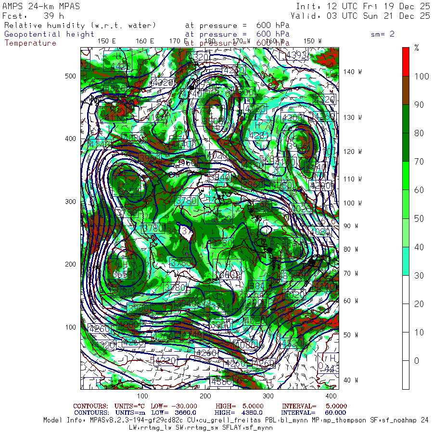Click the 4380 contour label at map bottom
Screen dimensions: 433x433
[x=222, y=382]
